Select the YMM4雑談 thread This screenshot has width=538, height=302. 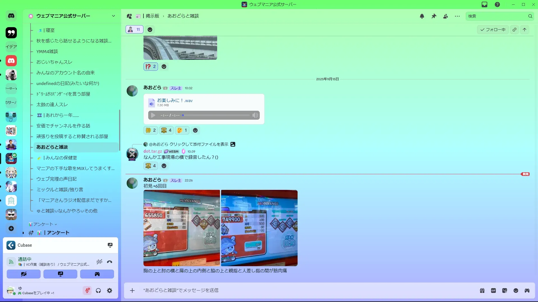[x=47, y=51]
